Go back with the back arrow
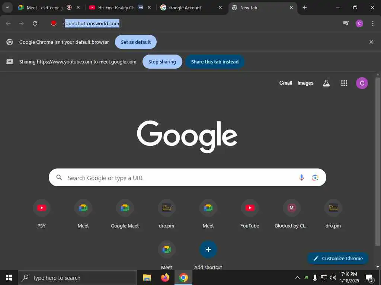 pyautogui.click(x=8, y=23)
